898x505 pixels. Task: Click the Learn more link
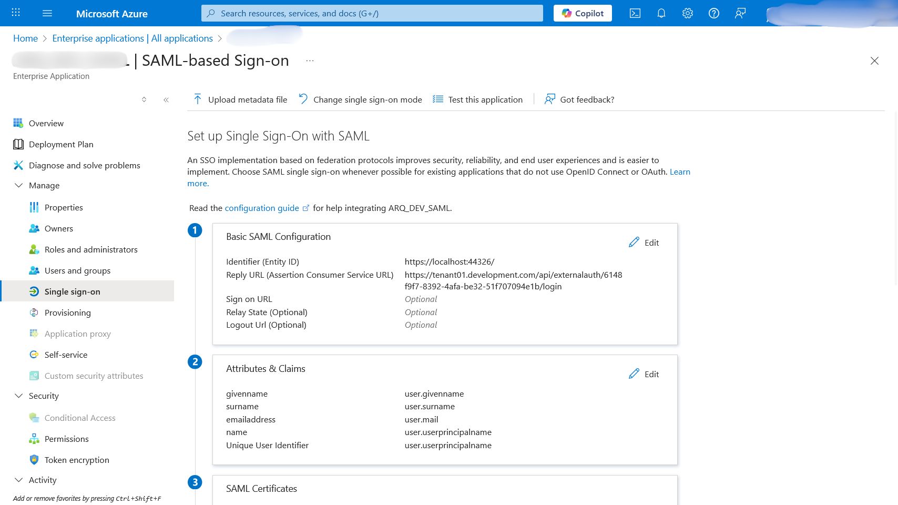[x=680, y=172]
